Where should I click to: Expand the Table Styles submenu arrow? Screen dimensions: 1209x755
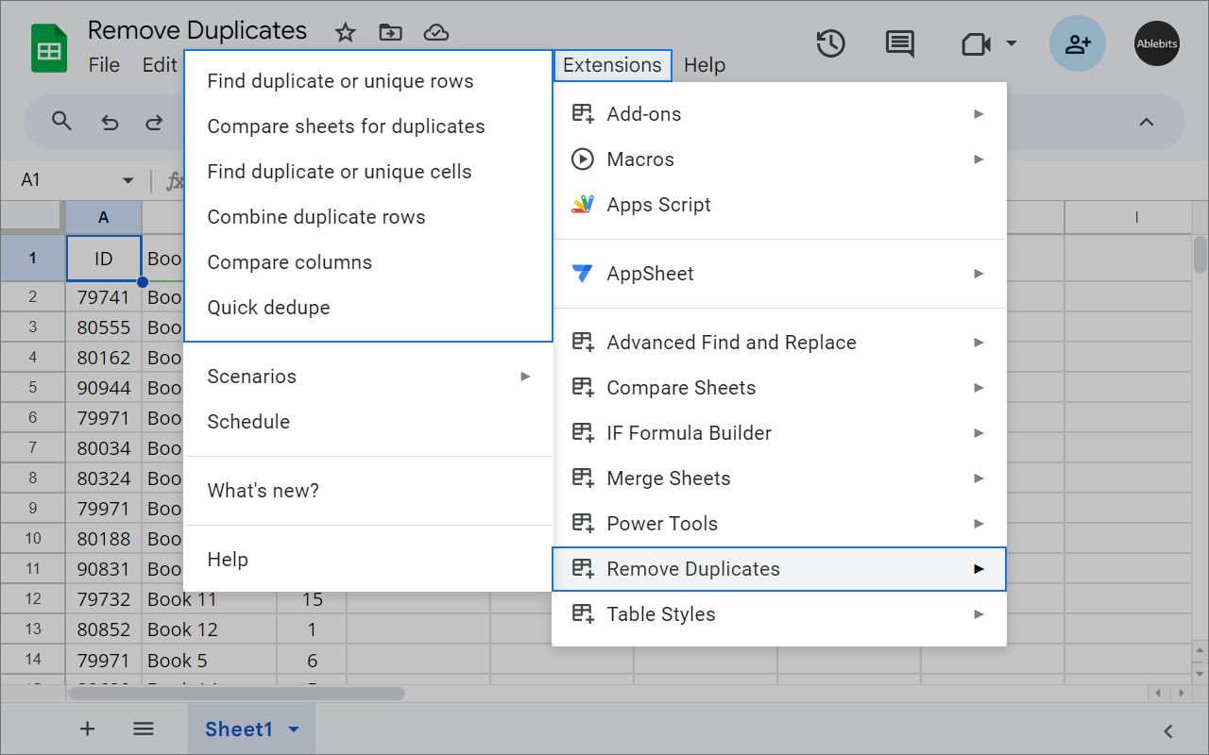point(979,614)
